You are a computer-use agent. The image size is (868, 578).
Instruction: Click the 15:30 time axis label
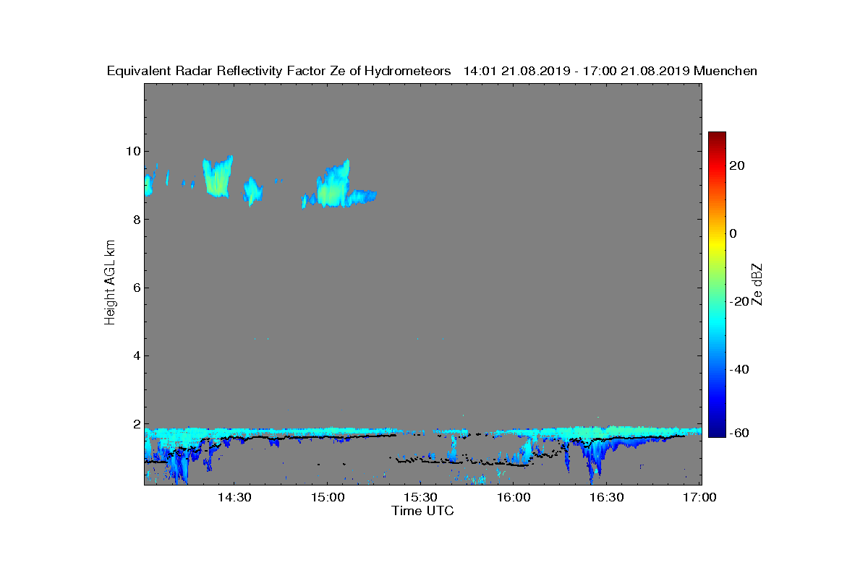click(x=421, y=498)
